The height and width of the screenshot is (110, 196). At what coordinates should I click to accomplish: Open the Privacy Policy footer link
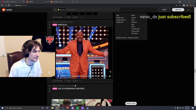(x=135, y=31)
